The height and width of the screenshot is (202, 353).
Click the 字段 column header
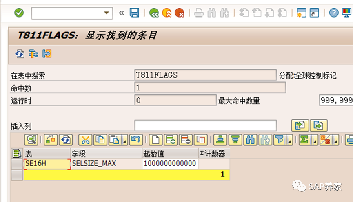point(106,154)
